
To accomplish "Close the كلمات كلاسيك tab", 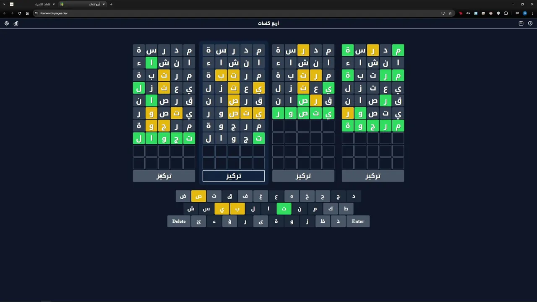I will pyautogui.click(x=53, y=4).
